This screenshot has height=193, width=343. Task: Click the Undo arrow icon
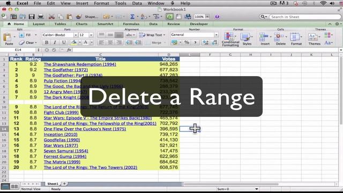[107, 17]
